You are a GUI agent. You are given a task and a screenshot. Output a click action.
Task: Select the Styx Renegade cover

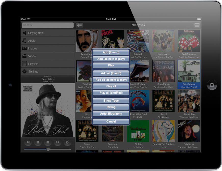click(x=84, y=101)
